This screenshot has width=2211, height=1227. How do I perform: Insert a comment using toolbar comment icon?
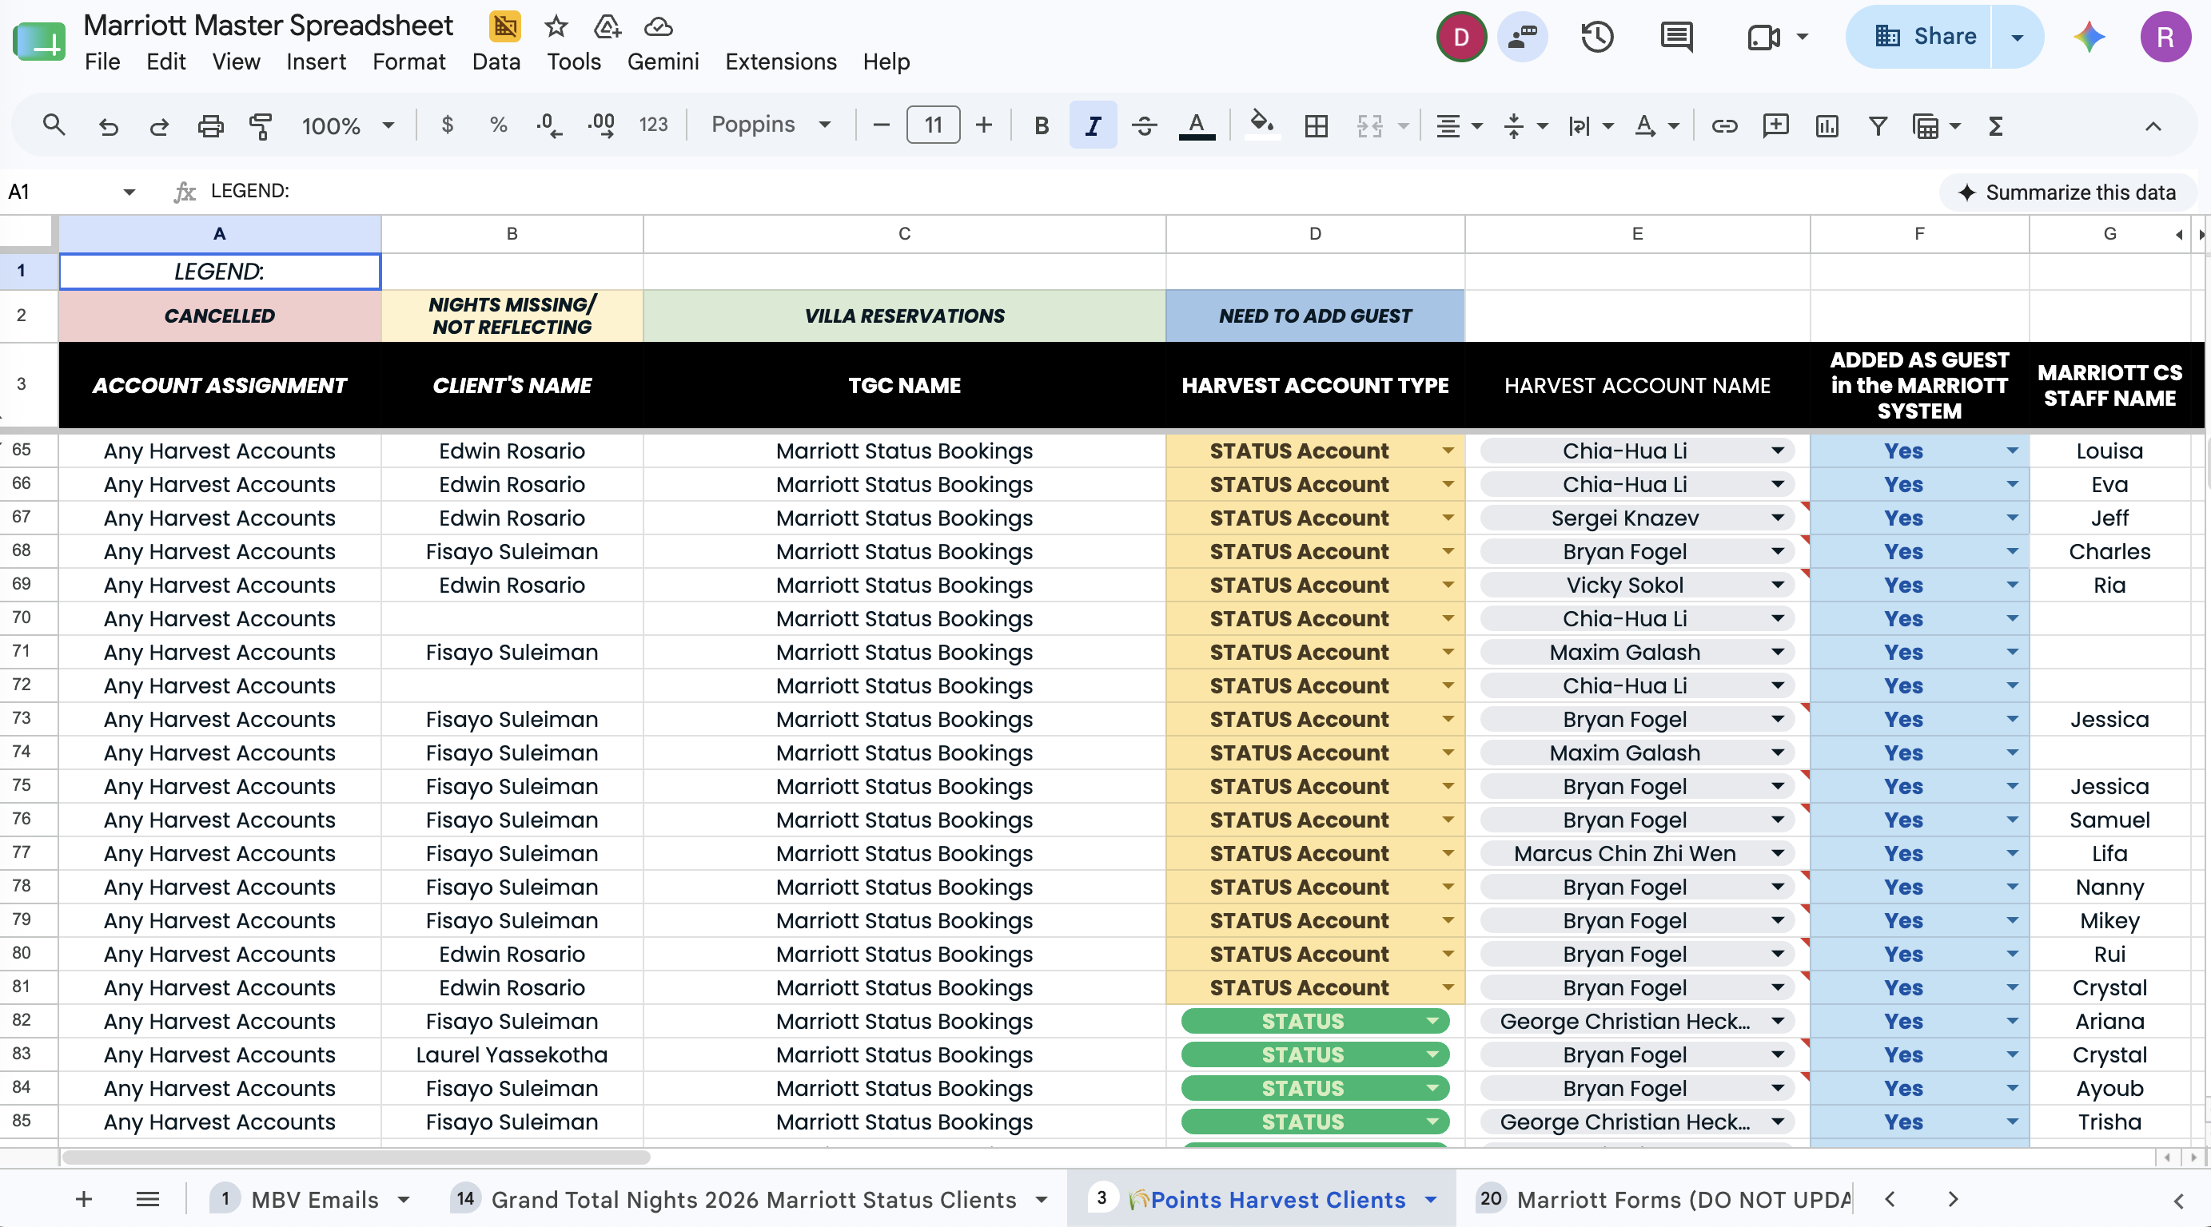[1775, 126]
